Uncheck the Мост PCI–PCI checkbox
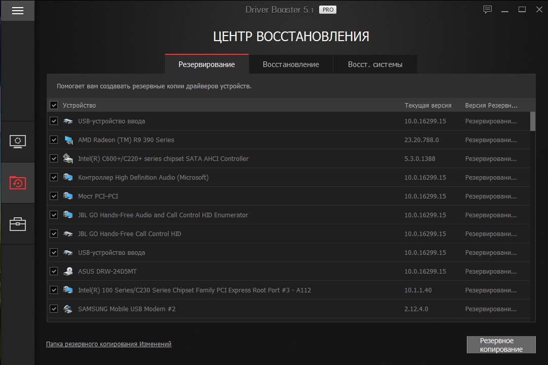This screenshot has width=548, height=365. (x=54, y=196)
